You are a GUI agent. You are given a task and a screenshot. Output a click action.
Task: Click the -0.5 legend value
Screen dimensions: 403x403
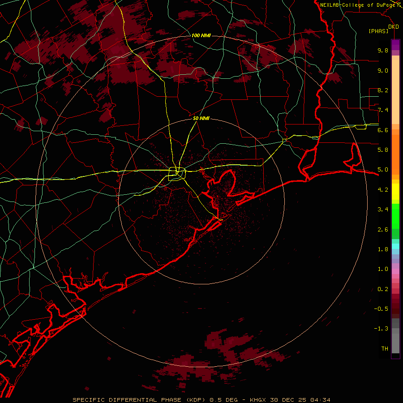(381, 309)
